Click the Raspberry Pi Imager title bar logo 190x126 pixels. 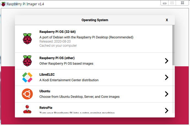tap(3, 4)
